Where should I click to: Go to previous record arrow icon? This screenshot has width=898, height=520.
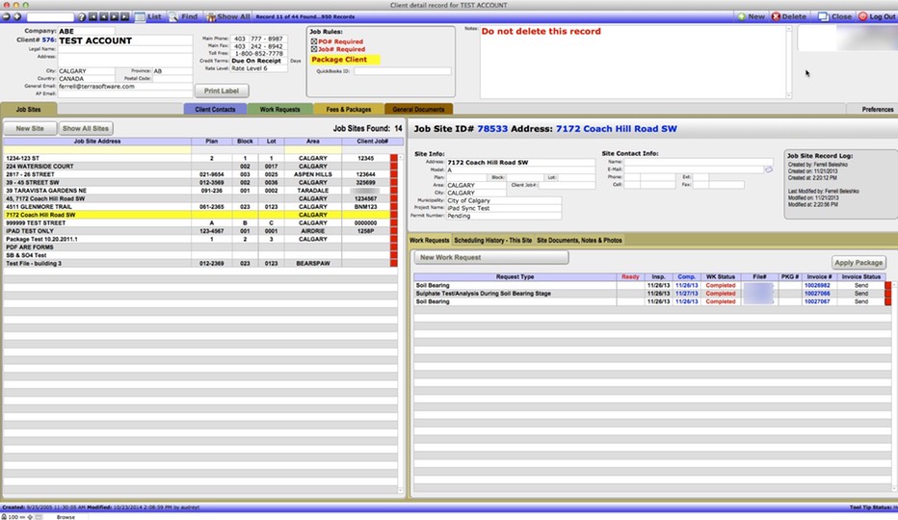click(104, 16)
